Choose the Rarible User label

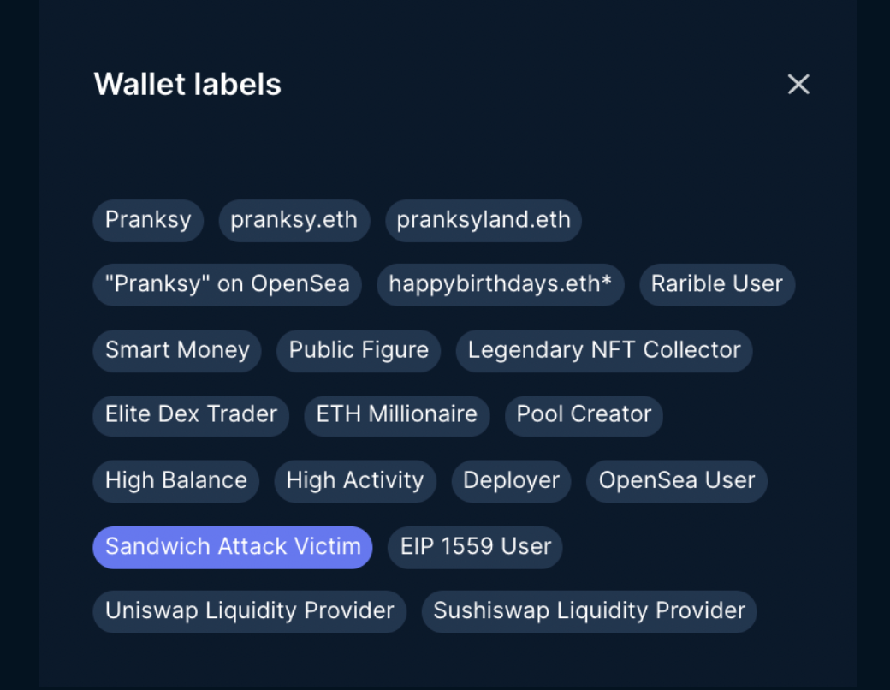point(717,284)
